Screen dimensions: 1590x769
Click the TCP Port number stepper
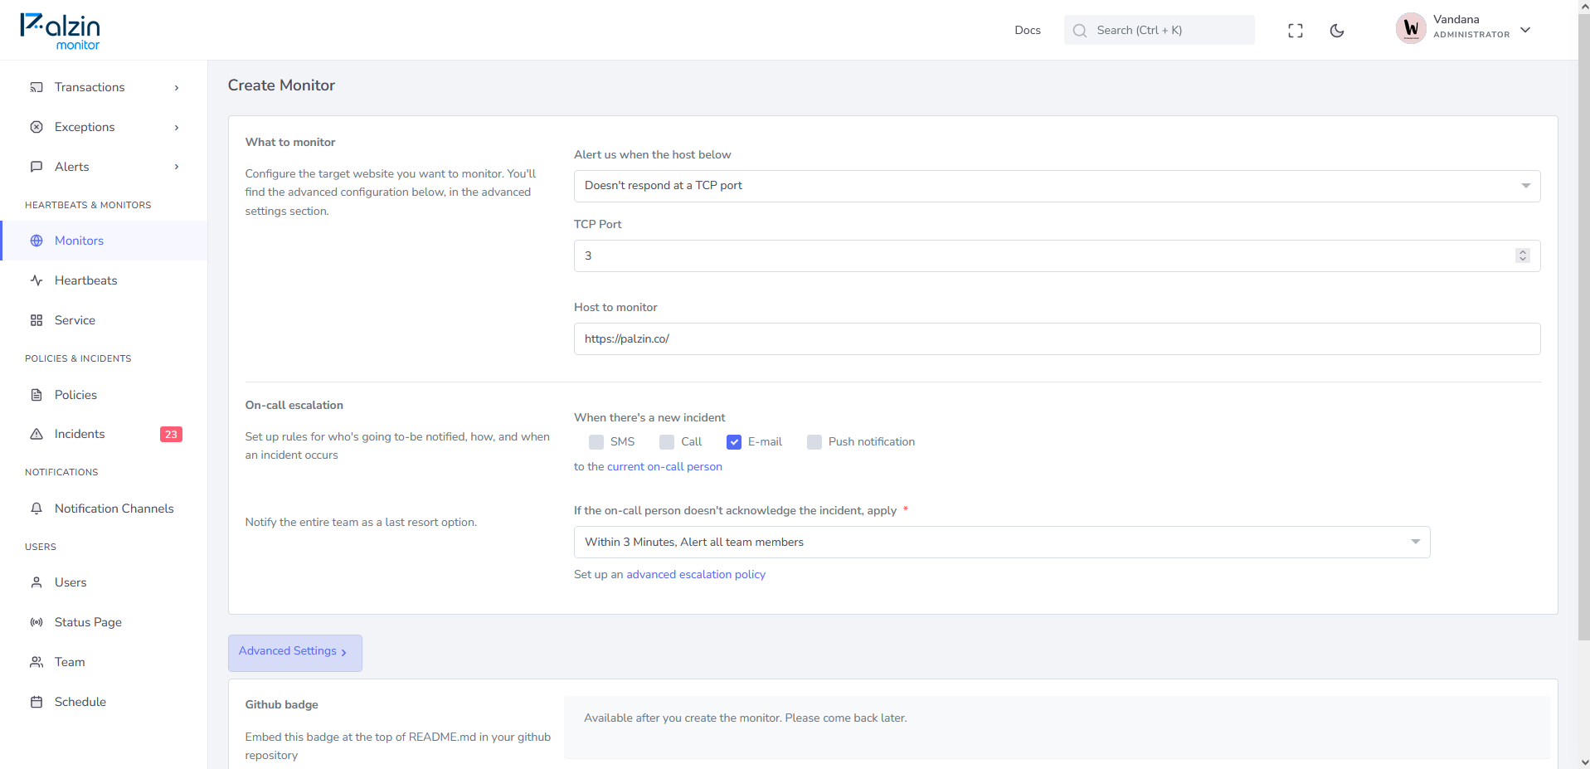(x=1523, y=256)
